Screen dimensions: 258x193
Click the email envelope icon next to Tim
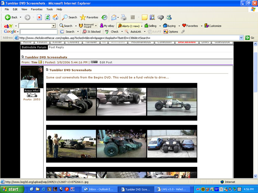click(x=40, y=62)
